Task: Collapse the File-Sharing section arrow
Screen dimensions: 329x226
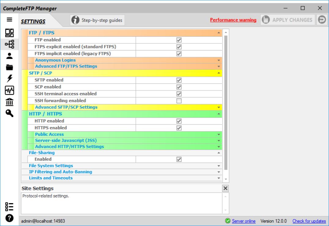Action: coord(219,153)
